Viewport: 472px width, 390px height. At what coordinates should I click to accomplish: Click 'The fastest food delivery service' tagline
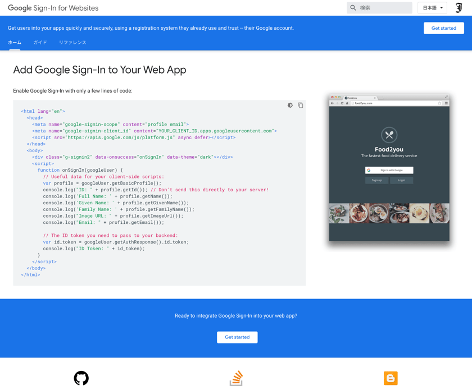click(x=389, y=156)
